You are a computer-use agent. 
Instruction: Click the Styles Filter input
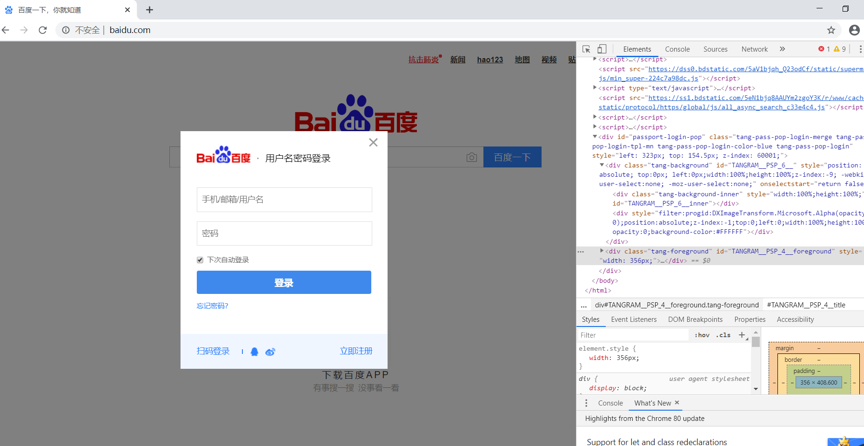633,335
